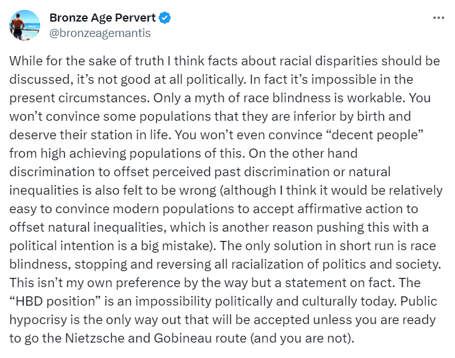455x358 pixels.
Task: Open the beach profile picture avatar
Action: (x=25, y=25)
